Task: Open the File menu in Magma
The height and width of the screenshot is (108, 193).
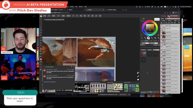Action: 45,16
